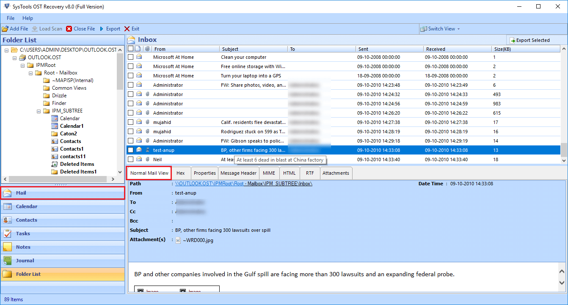Click the email list vertical scrollbar down arrow
The height and width of the screenshot is (305, 568).
click(564, 160)
